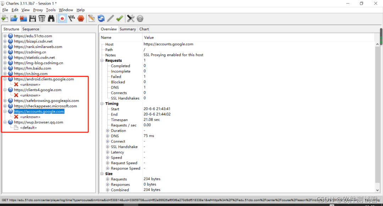This screenshot has width=383, height=206.
Task: Switch to the Structure tab
Action: 11,29
